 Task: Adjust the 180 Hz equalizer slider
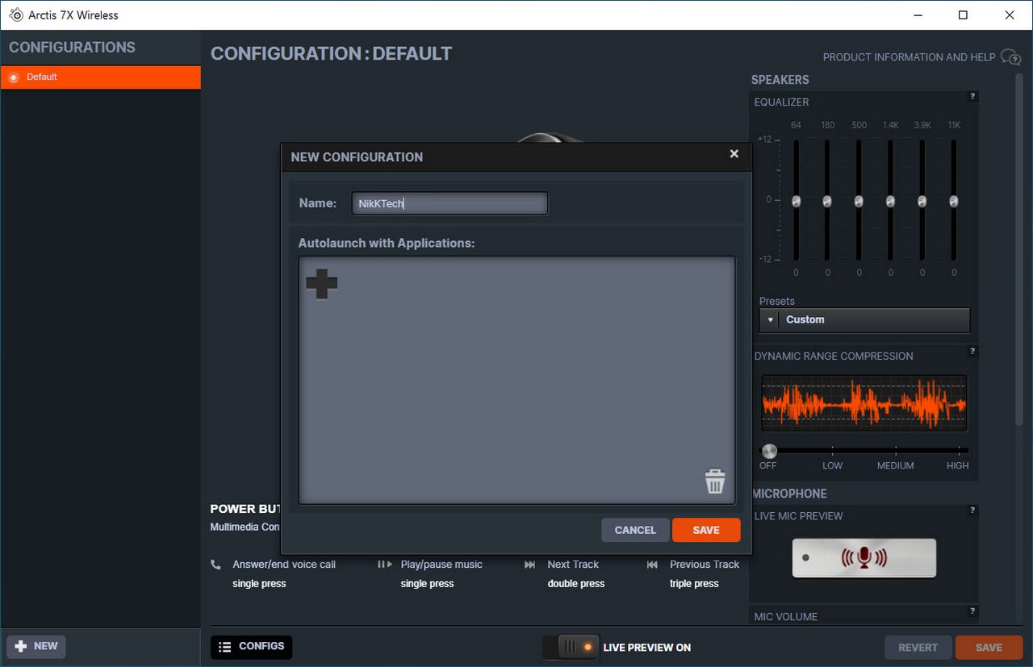pos(827,201)
